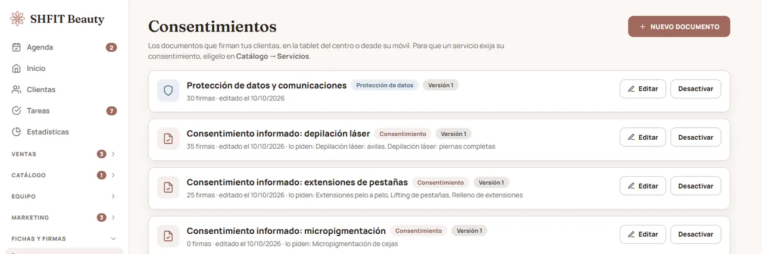Click Versión 1 tag on depilación láser row
762x254 pixels.
(454, 134)
